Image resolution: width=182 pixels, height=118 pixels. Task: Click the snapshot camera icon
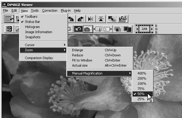point(88,29)
